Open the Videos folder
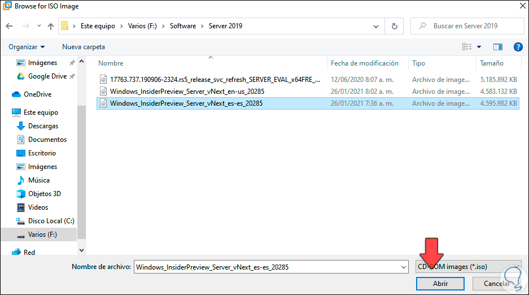529x295 pixels. coord(38,207)
